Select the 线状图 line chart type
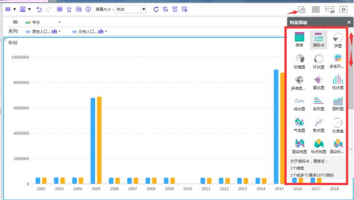This screenshot has height=200, width=354. click(x=299, y=104)
